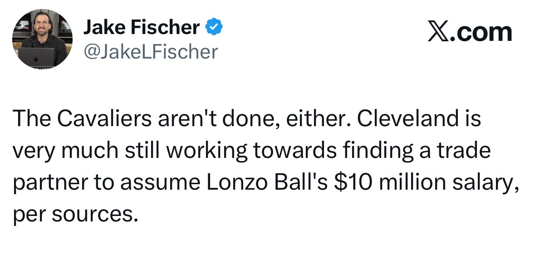Open the @JakeLFischer handle link
Image resolution: width=535 pixels, height=260 pixels.
[x=150, y=52]
